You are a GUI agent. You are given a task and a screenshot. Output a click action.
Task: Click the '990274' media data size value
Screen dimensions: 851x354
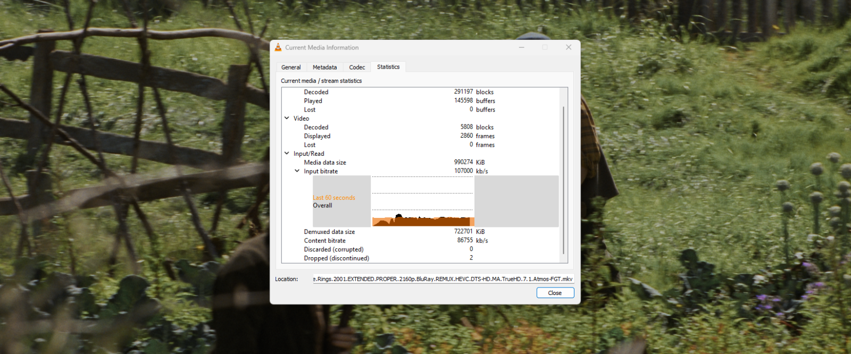pyautogui.click(x=463, y=162)
